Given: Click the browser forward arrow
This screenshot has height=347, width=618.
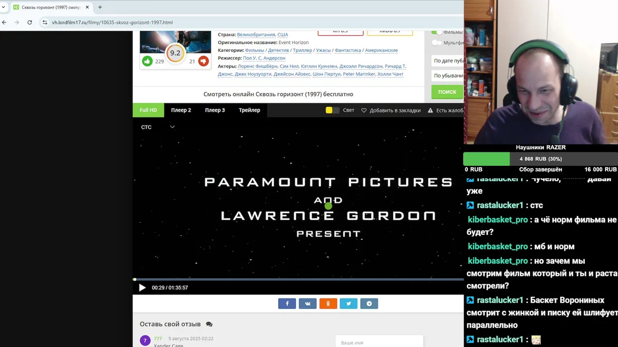Looking at the screenshot, I should pyautogui.click(x=17, y=22).
